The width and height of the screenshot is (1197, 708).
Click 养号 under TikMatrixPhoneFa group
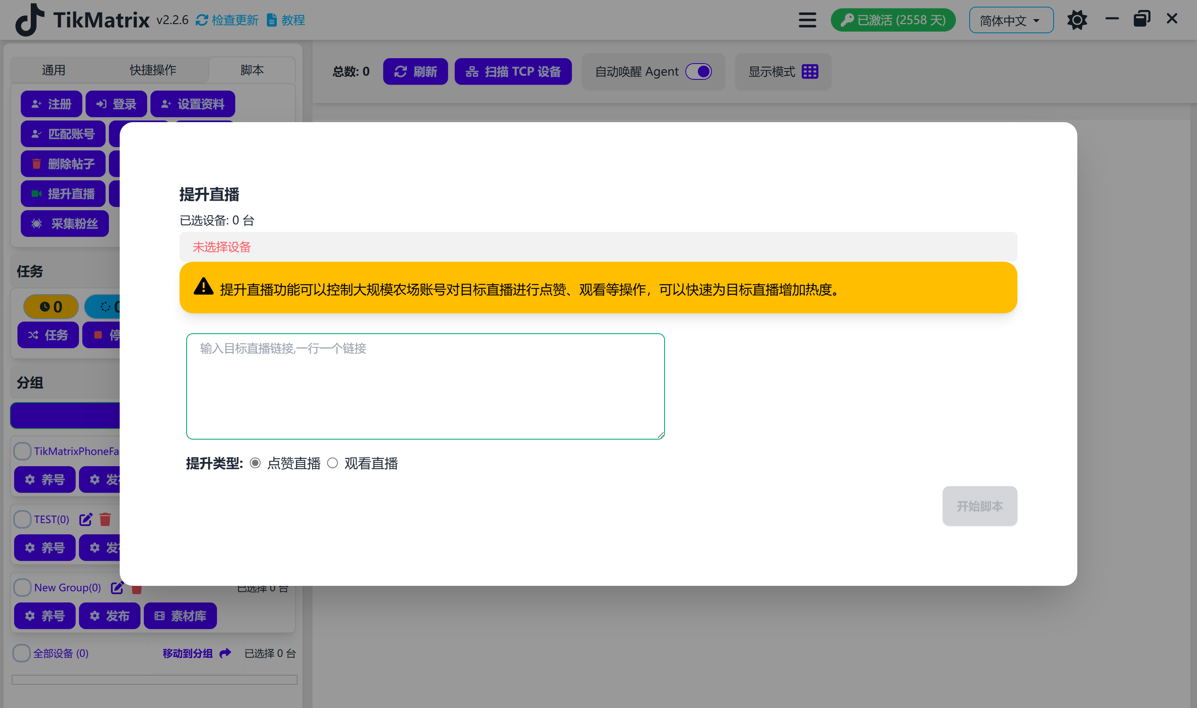click(44, 479)
